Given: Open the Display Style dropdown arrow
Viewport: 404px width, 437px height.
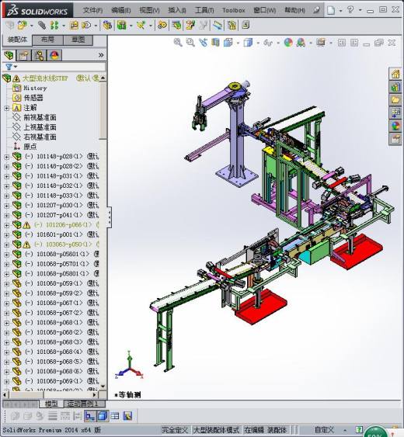Looking at the screenshot, I should pos(257,43).
